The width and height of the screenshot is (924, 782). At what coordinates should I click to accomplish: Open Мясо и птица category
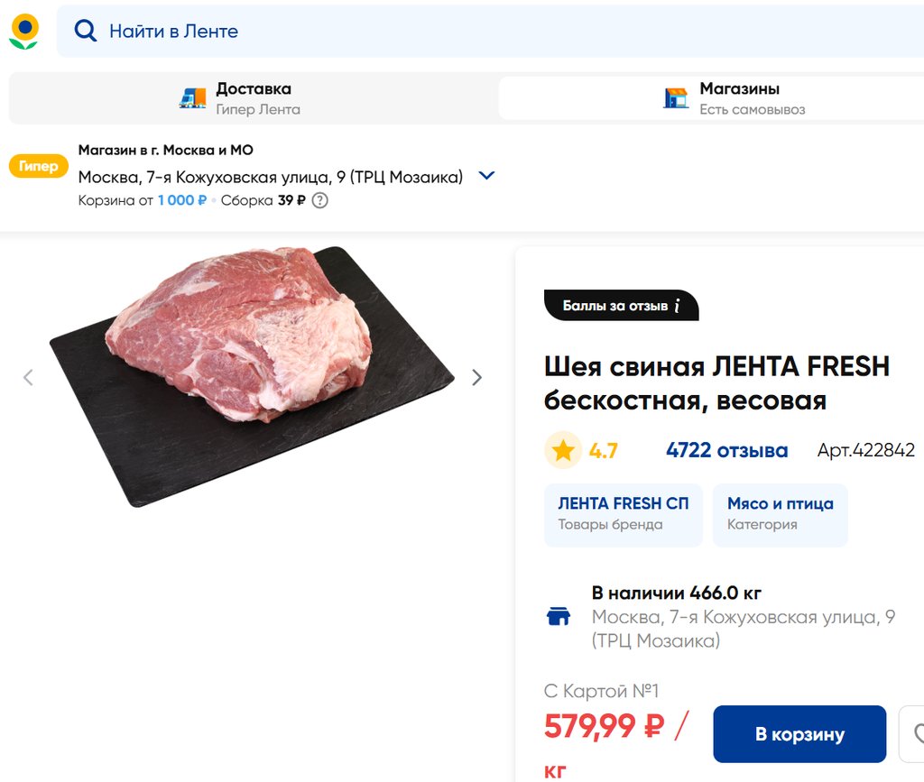[x=780, y=514]
